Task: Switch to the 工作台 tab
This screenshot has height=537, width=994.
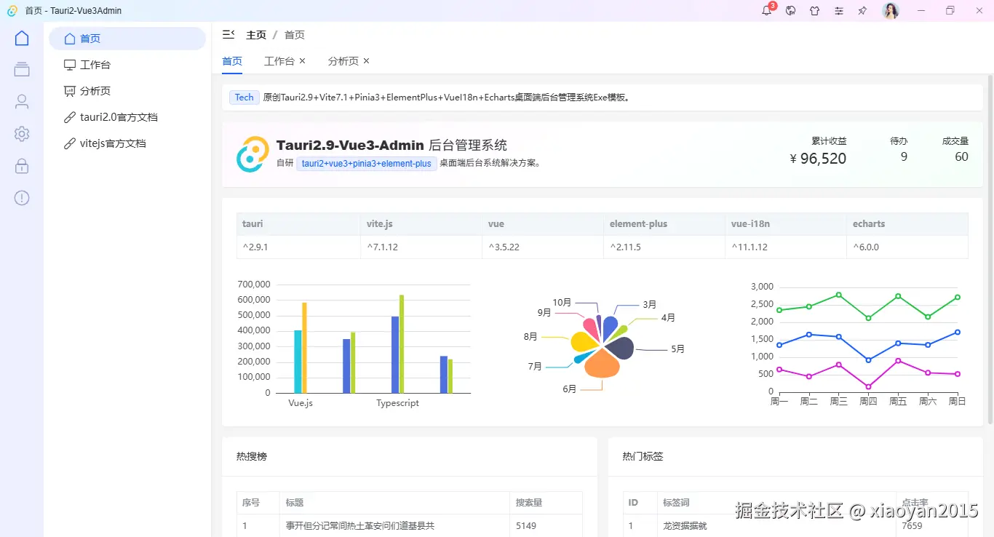Action: 279,61
